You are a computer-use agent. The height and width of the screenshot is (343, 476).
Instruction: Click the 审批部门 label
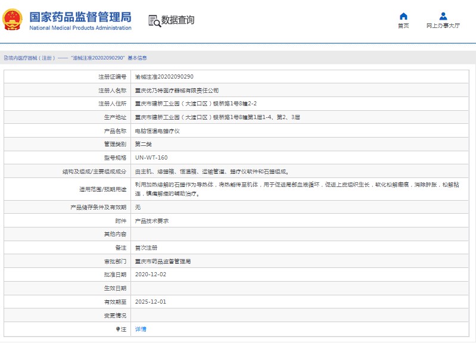(115, 261)
